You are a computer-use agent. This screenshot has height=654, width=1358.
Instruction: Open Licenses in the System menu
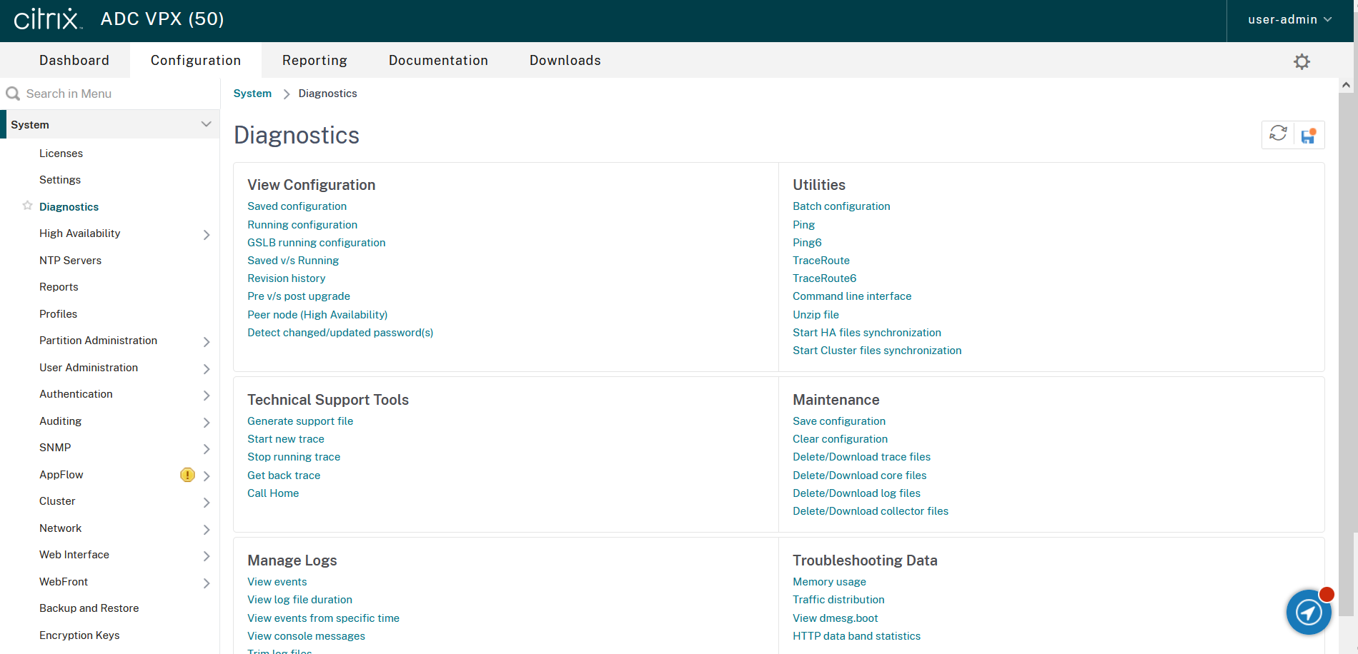pyautogui.click(x=61, y=154)
